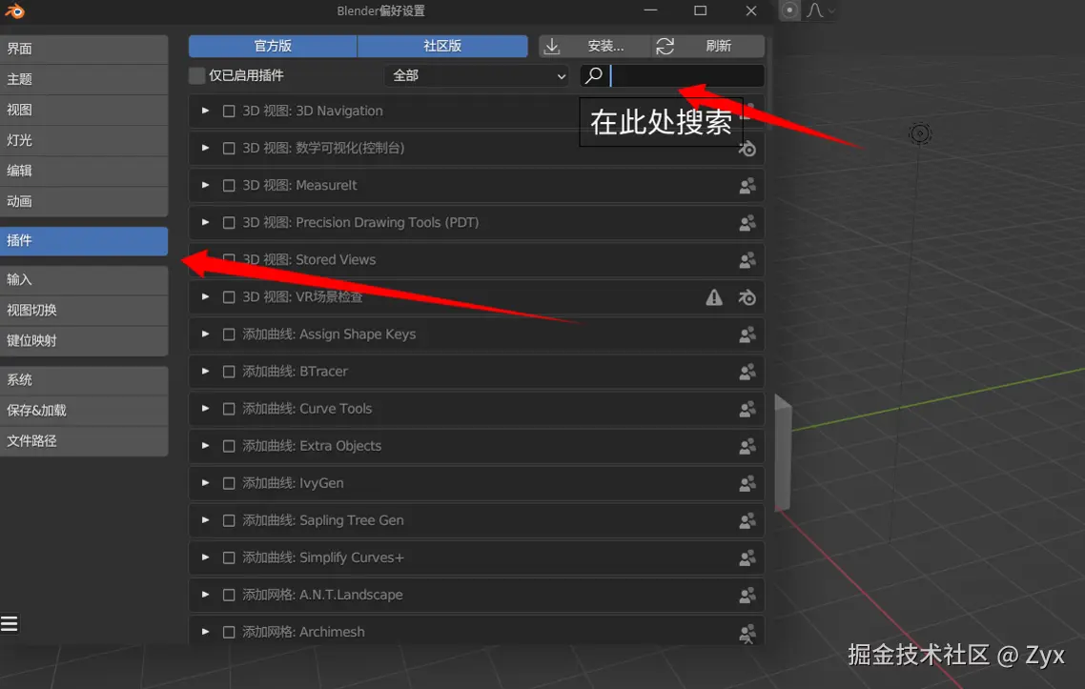
Task: Click community icon on Stored Views row
Action: point(747,261)
